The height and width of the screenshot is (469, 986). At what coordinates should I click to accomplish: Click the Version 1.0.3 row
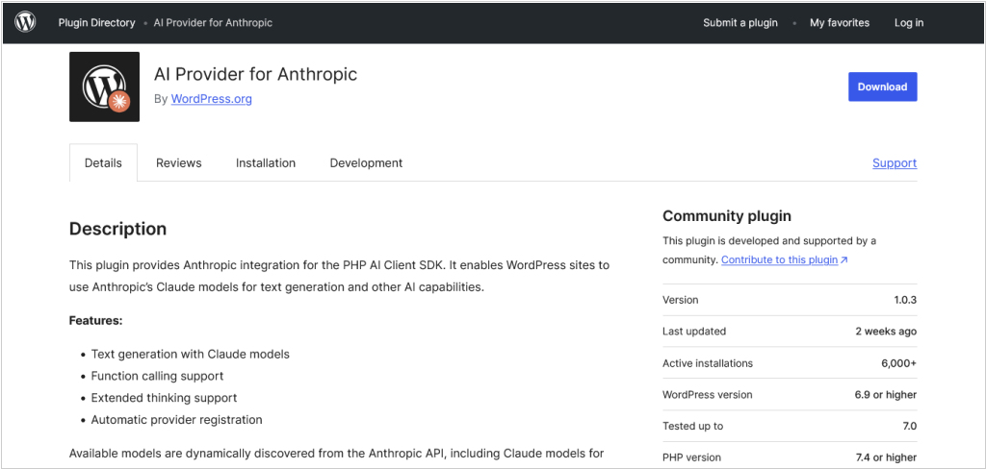coord(790,300)
